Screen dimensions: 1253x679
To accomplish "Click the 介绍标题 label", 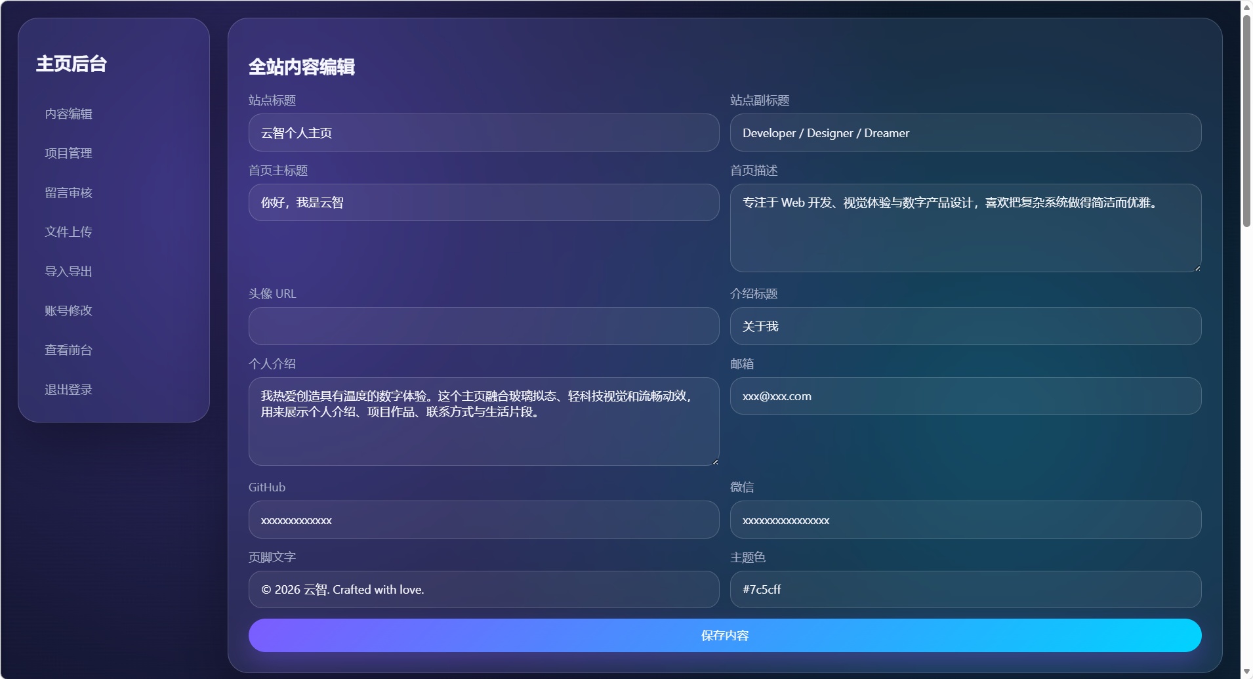I will click(x=754, y=294).
